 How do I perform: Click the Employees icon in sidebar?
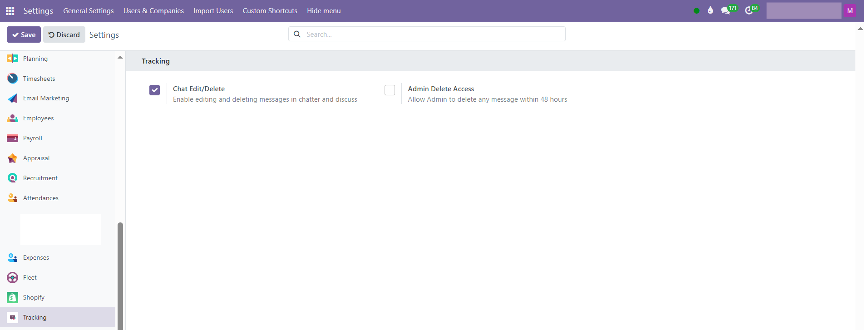[13, 118]
